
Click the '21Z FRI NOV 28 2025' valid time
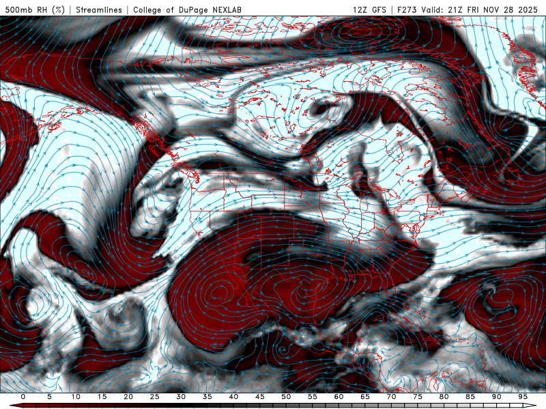click(x=493, y=10)
